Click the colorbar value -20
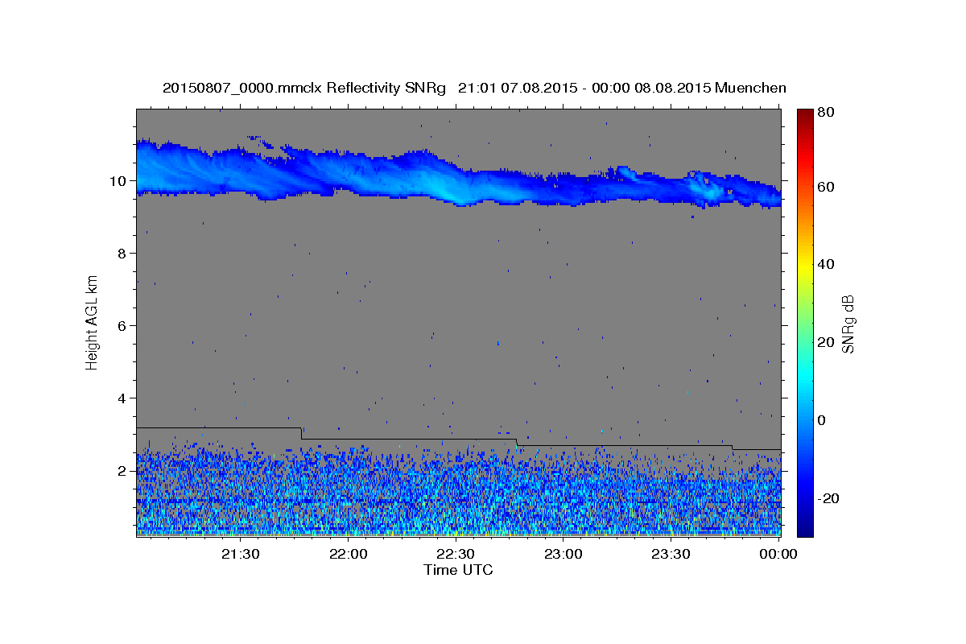 click(x=827, y=497)
